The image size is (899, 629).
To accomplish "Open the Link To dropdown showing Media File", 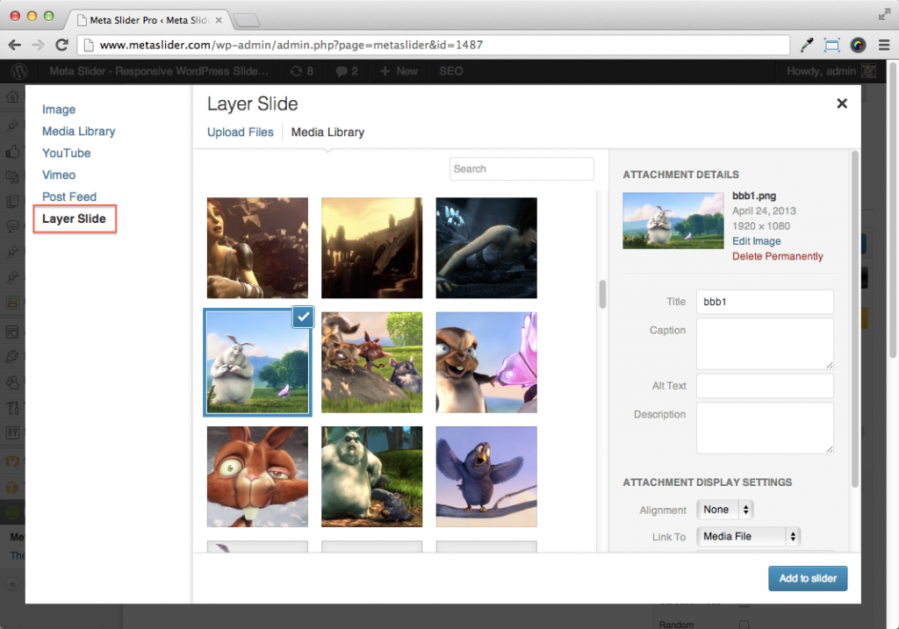I will tap(748, 536).
